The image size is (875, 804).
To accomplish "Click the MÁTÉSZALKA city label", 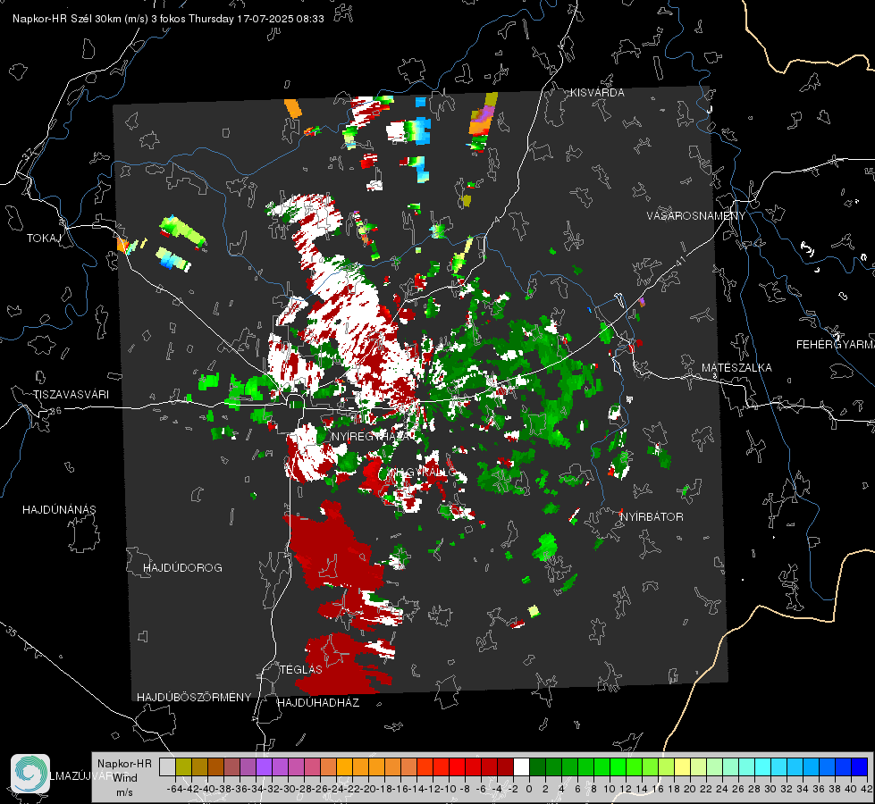I will pyautogui.click(x=736, y=368).
